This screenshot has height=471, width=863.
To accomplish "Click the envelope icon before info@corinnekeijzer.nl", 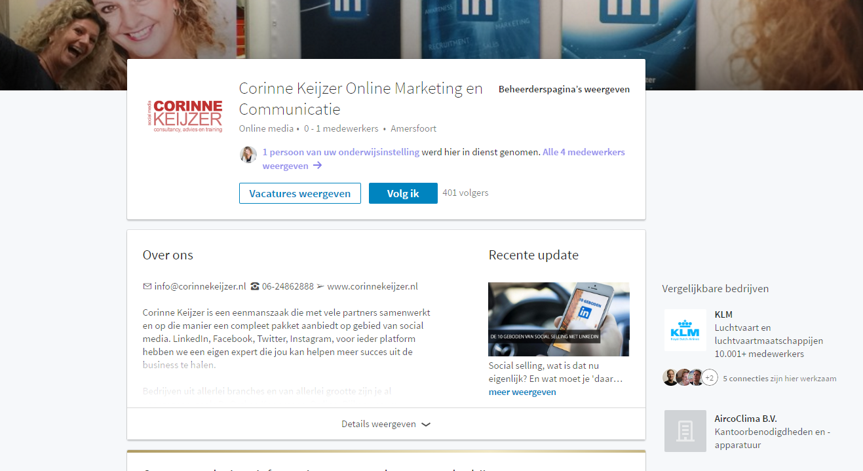I will (x=147, y=286).
